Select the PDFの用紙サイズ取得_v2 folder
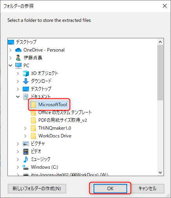Viewport: 171px width, 198px height. point(59,120)
